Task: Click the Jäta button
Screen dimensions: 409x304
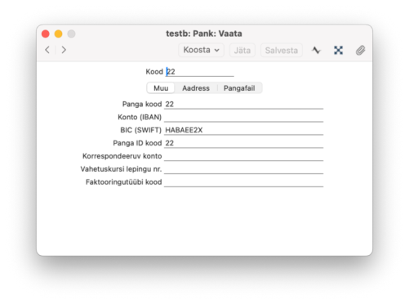Action: [x=242, y=50]
